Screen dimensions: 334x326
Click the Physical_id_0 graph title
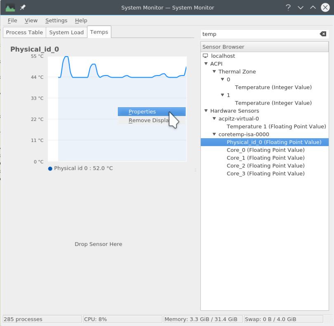(35, 49)
